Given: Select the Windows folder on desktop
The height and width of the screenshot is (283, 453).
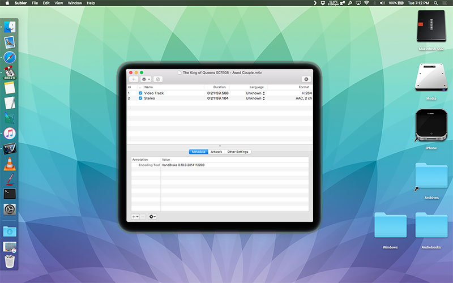Looking at the screenshot, I should pyautogui.click(x=390, y=225).
